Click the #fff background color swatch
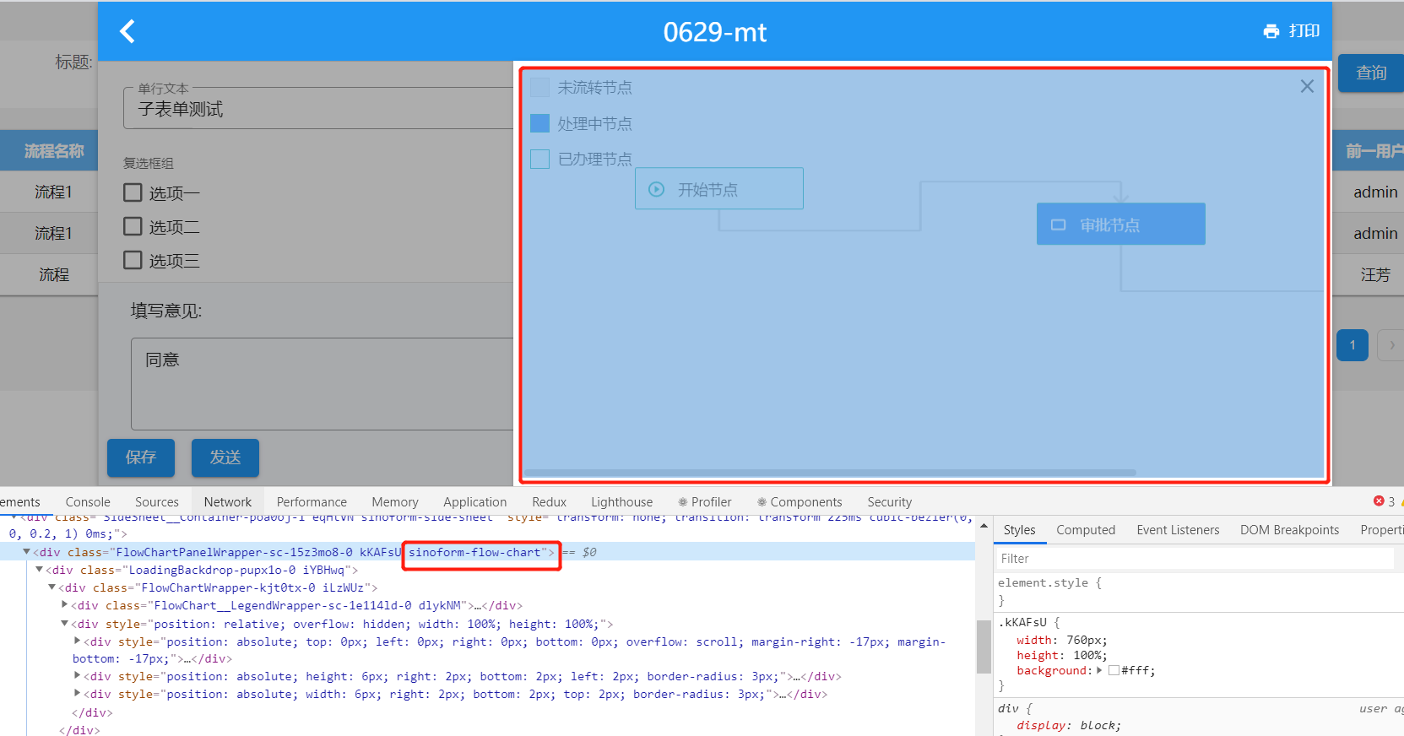Screen dimensions: 1404x736 pos(1114,670)
